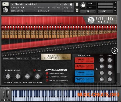
Task: Toggle the FEG red LED switch
Action: [x=34, y=70]
